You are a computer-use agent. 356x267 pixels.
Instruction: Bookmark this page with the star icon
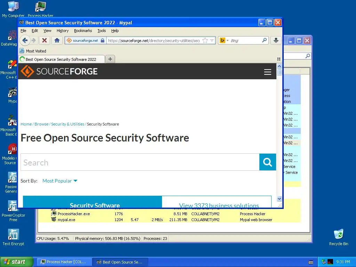pyautogui.click(x=205, y=40)
